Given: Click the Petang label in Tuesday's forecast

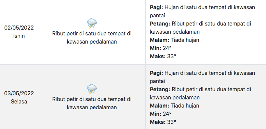Looking at the screenshot, I should click(160, 89).
